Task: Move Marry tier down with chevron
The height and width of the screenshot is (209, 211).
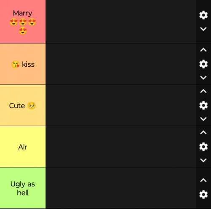Action: click(203, 29)
